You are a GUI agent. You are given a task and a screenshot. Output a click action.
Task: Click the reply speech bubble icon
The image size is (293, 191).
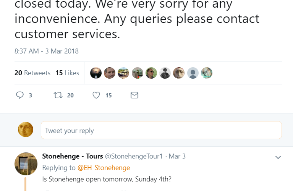[20, 95]
